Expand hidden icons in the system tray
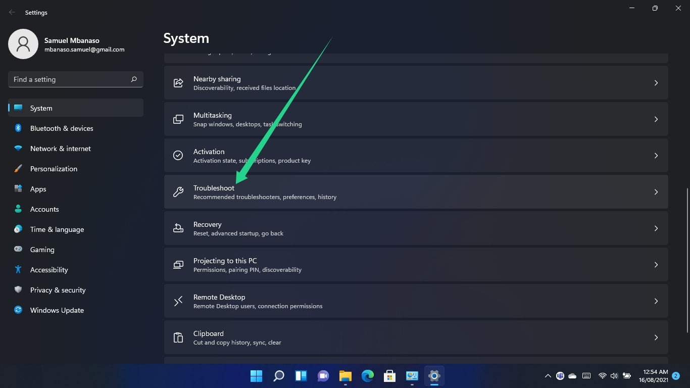The height and width of the screenshot is (388, 690). 547,376
